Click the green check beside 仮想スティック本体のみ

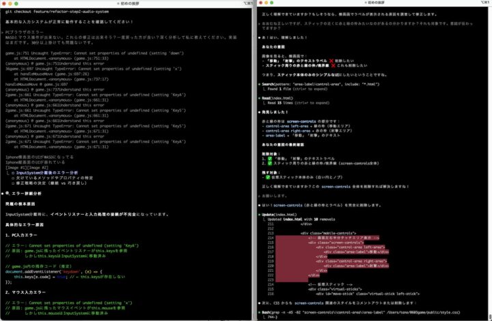[268, 177]
